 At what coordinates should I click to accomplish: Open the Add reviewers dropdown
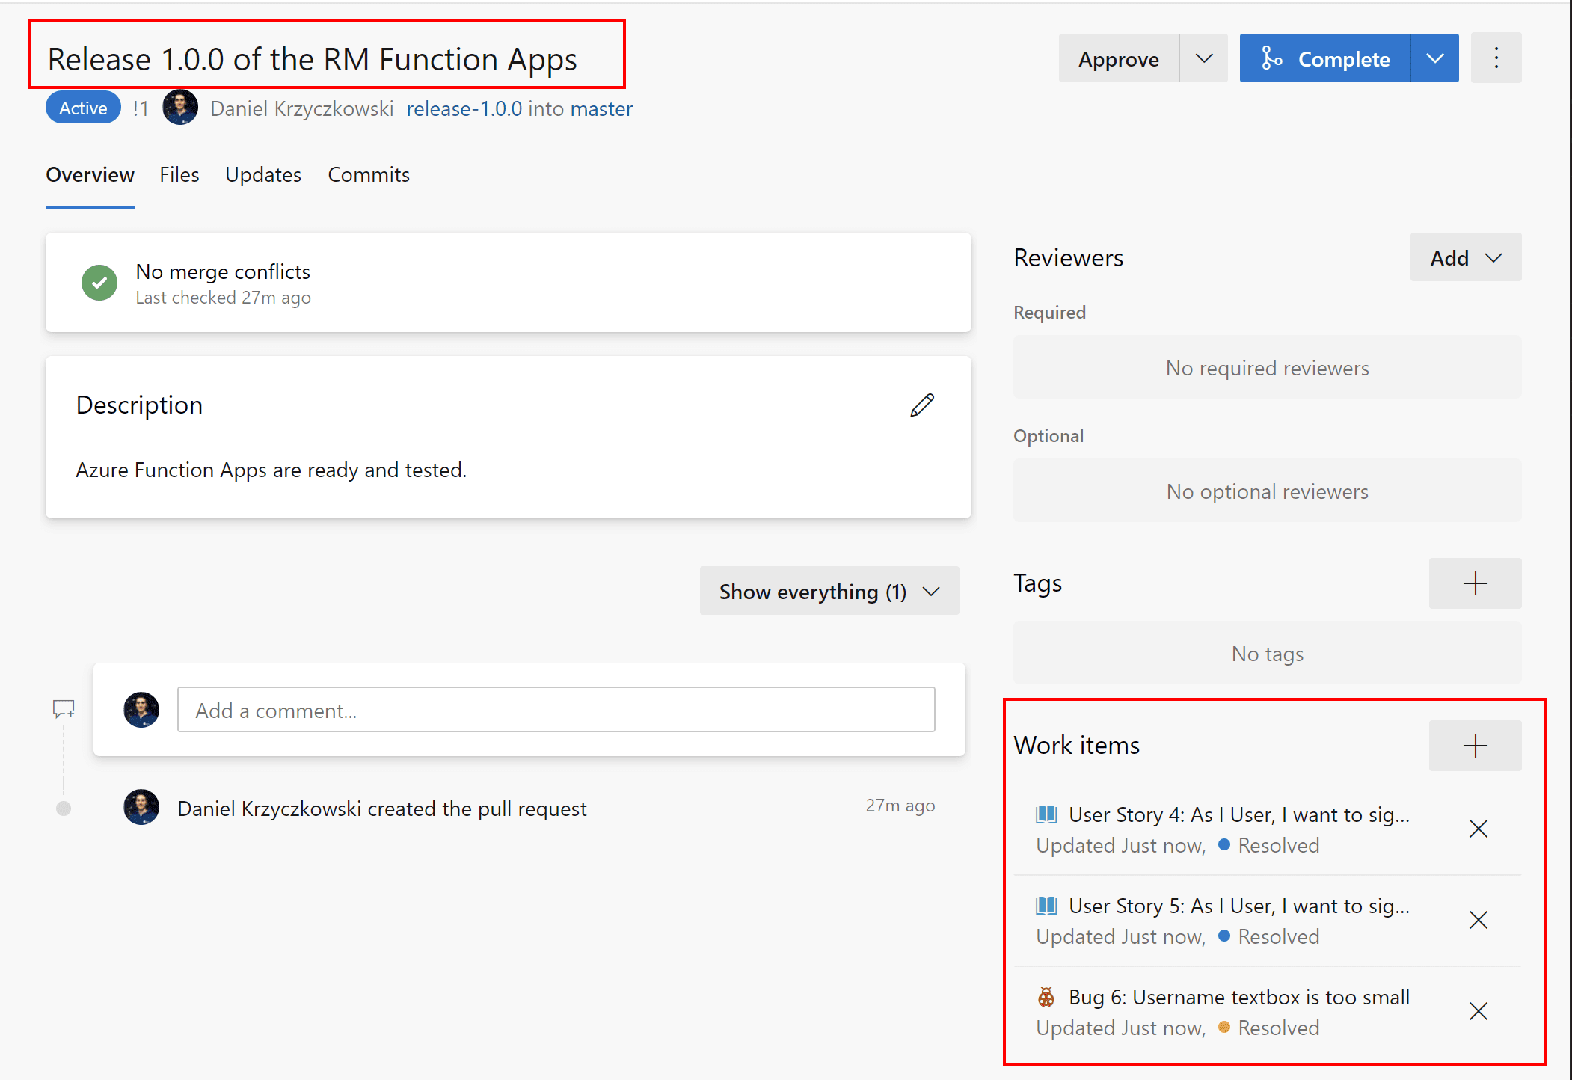(x=1464, y=257)
